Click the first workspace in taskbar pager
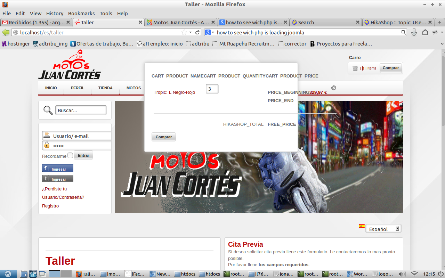Screen dimensions: 445x278 (x=55, y=274)
